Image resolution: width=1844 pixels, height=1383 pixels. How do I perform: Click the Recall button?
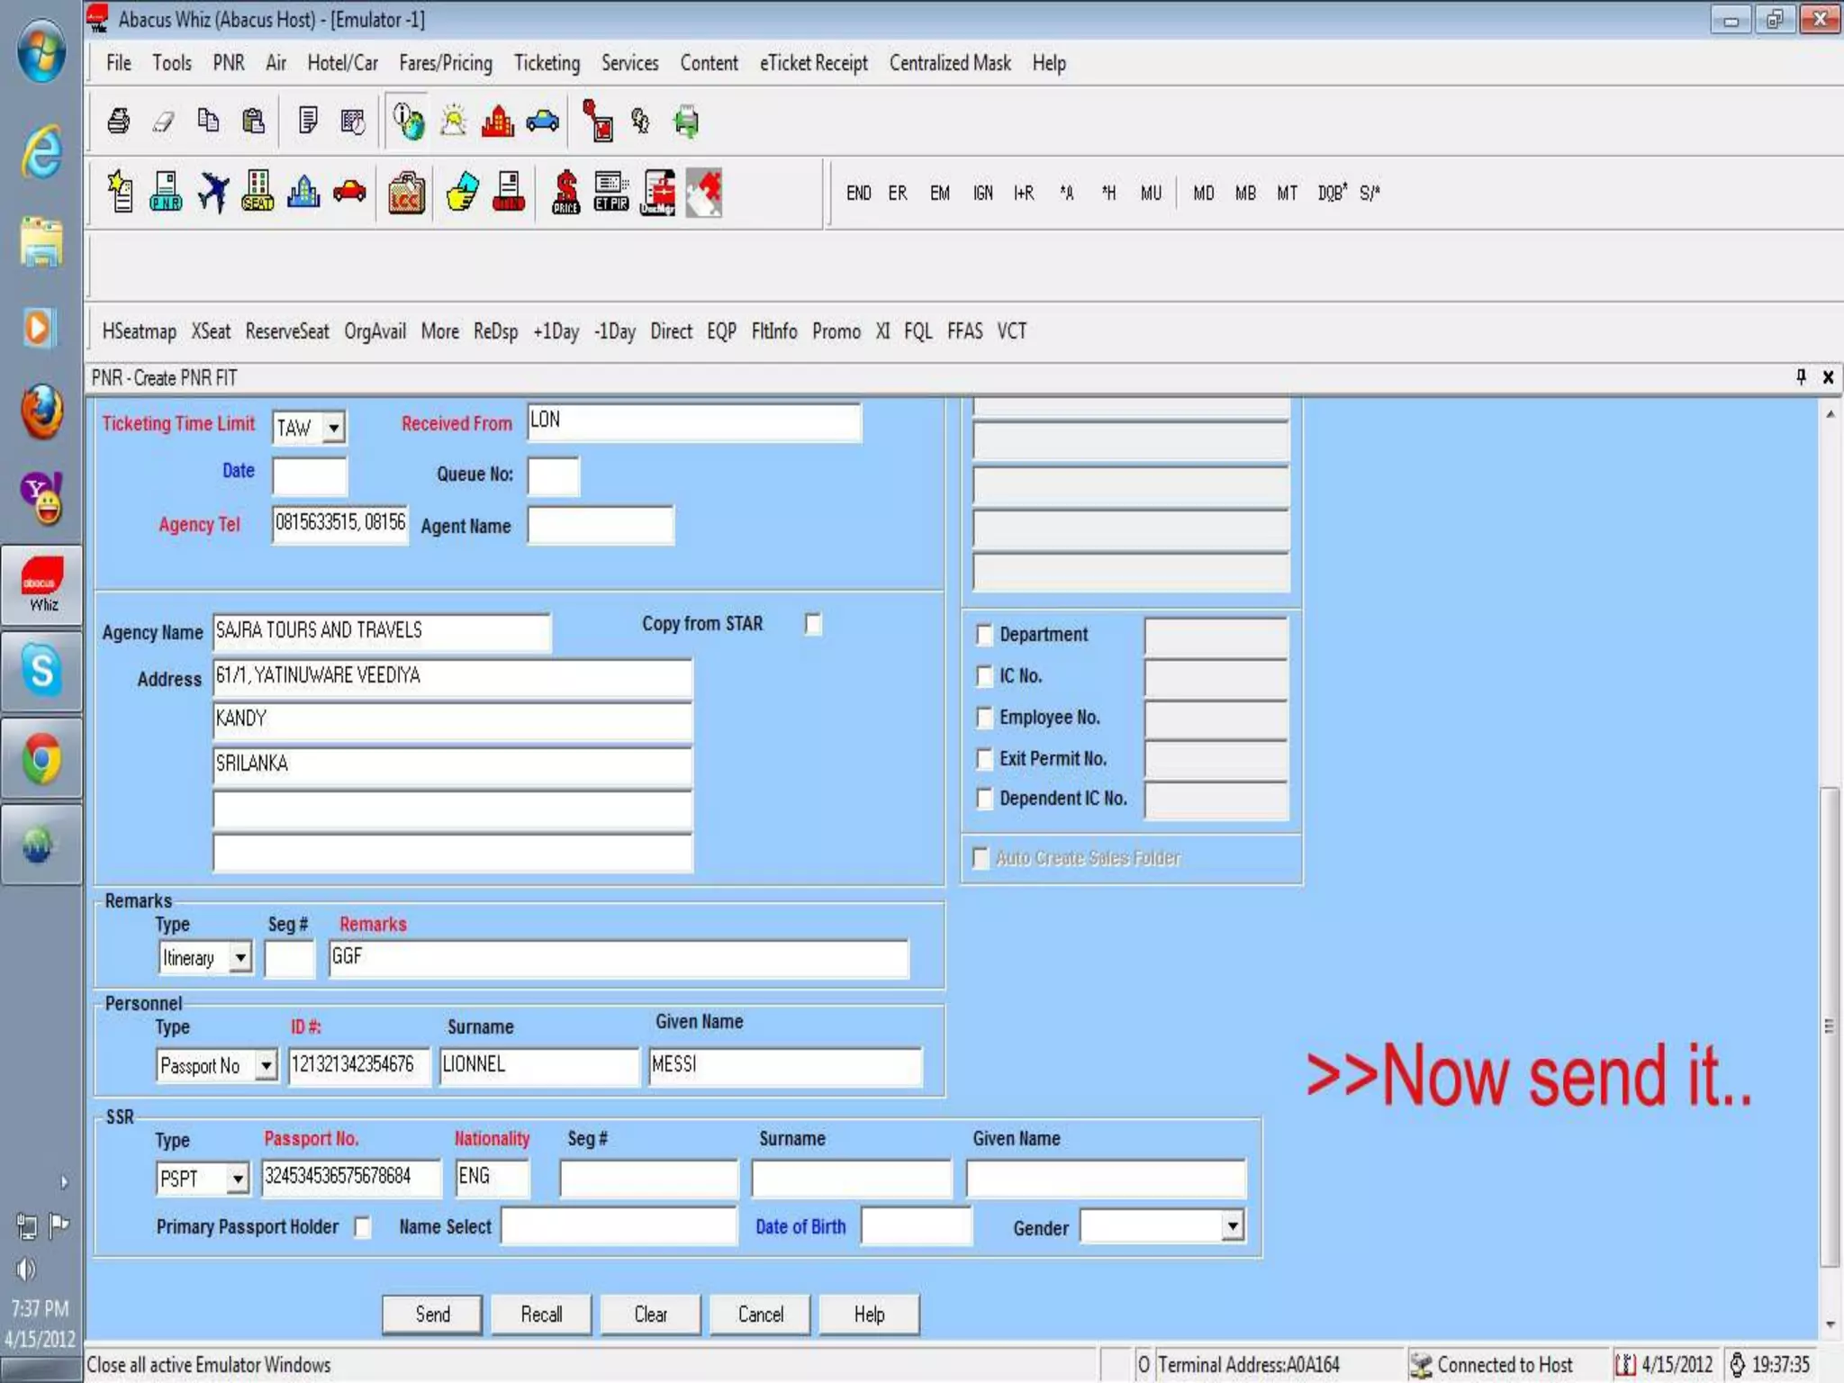pos(541,1315)
